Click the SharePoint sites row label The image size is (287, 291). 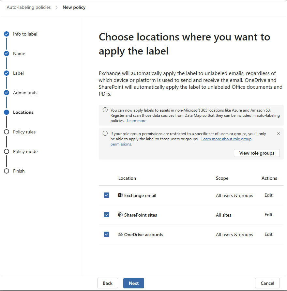[141, 215]
